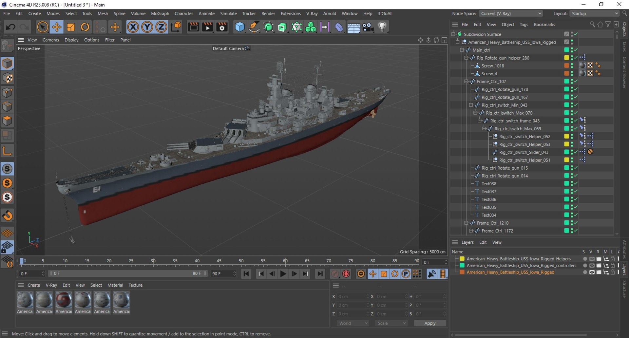Go to start of animation

point(246,274)
